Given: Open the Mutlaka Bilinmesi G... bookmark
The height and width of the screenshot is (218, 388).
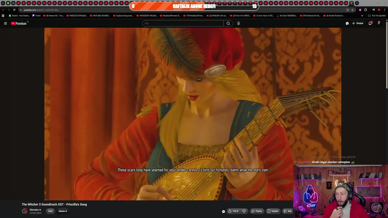Looking at the screenshot, I should 170,15.
